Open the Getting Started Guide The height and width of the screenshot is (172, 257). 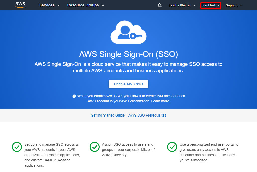108,115
